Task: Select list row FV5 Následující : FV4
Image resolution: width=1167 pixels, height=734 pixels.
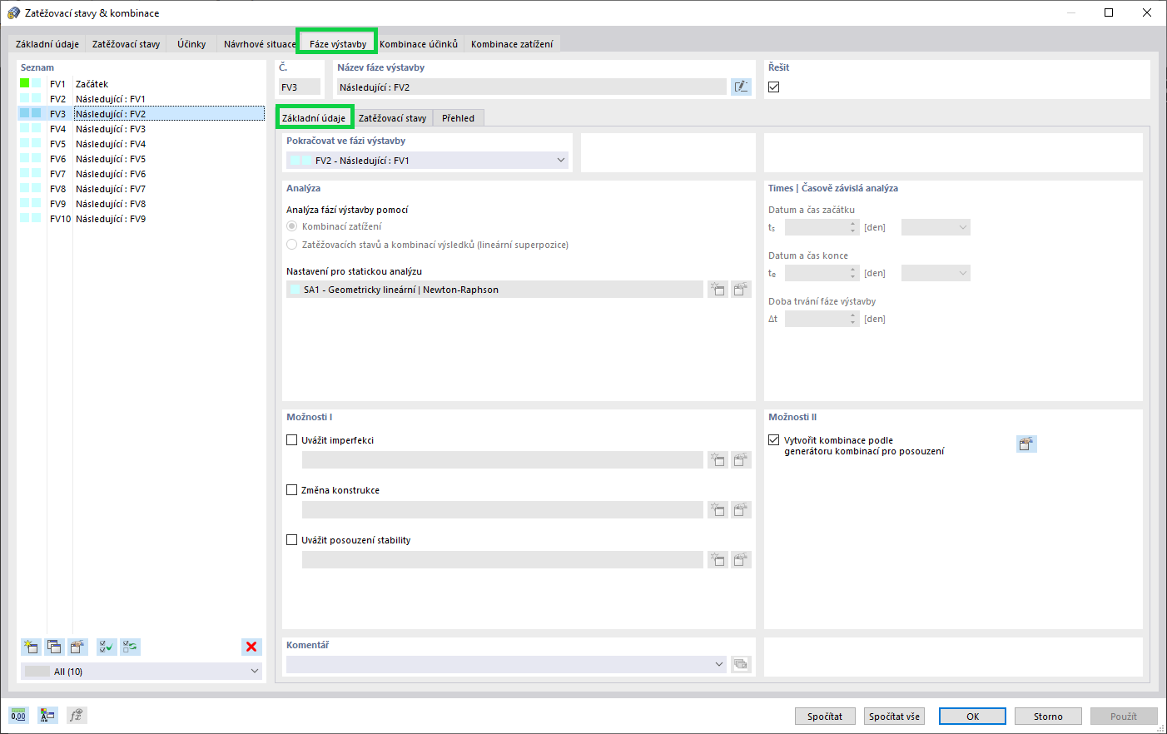Action: pos(141,144)
